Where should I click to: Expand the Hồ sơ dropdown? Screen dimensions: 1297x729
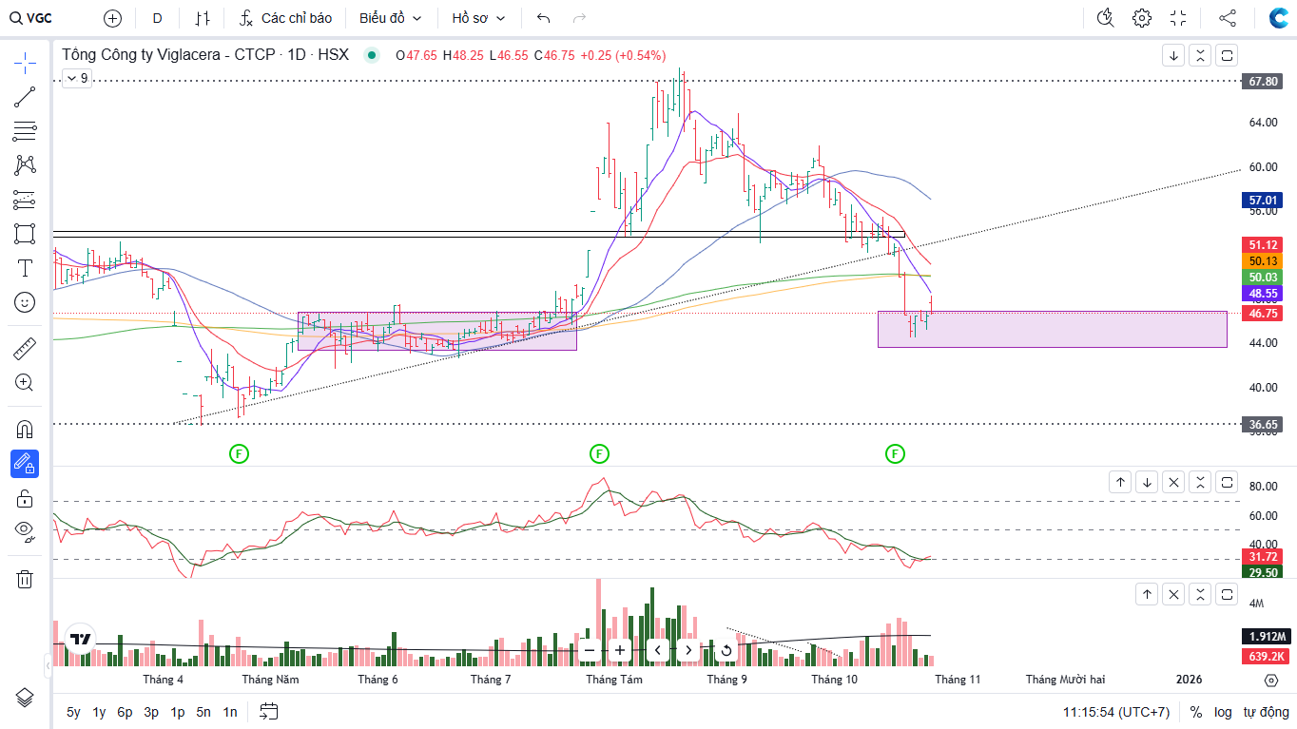point(478,18)
